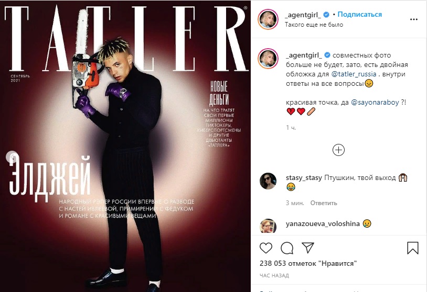Open three-dot post options menu
The height and width of the screenshot is (292, 427).
tap(414, 19)
